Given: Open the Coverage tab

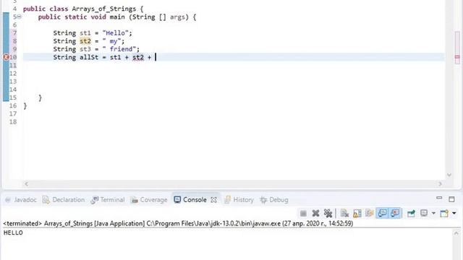Looking at the screenshot, I should point(149,200).
